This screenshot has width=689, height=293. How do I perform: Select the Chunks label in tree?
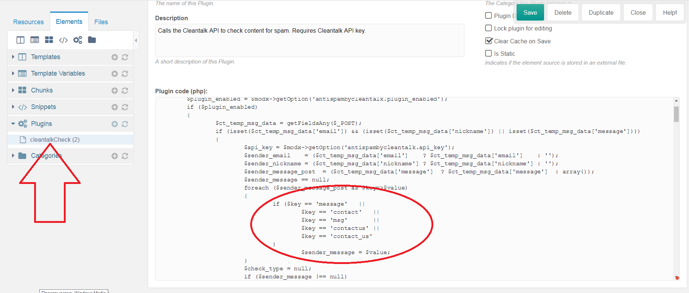(x=42, y=90)
